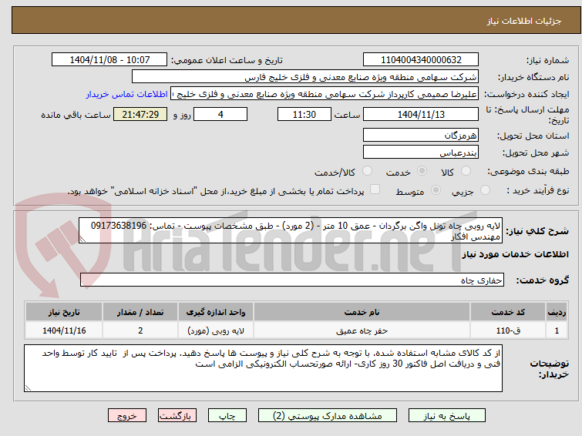582x436 pixels.
Task: Click the تعداد / مقدار column header
Action: (x=140, y=312)
